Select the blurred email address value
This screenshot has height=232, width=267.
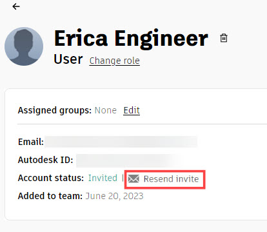121,142
